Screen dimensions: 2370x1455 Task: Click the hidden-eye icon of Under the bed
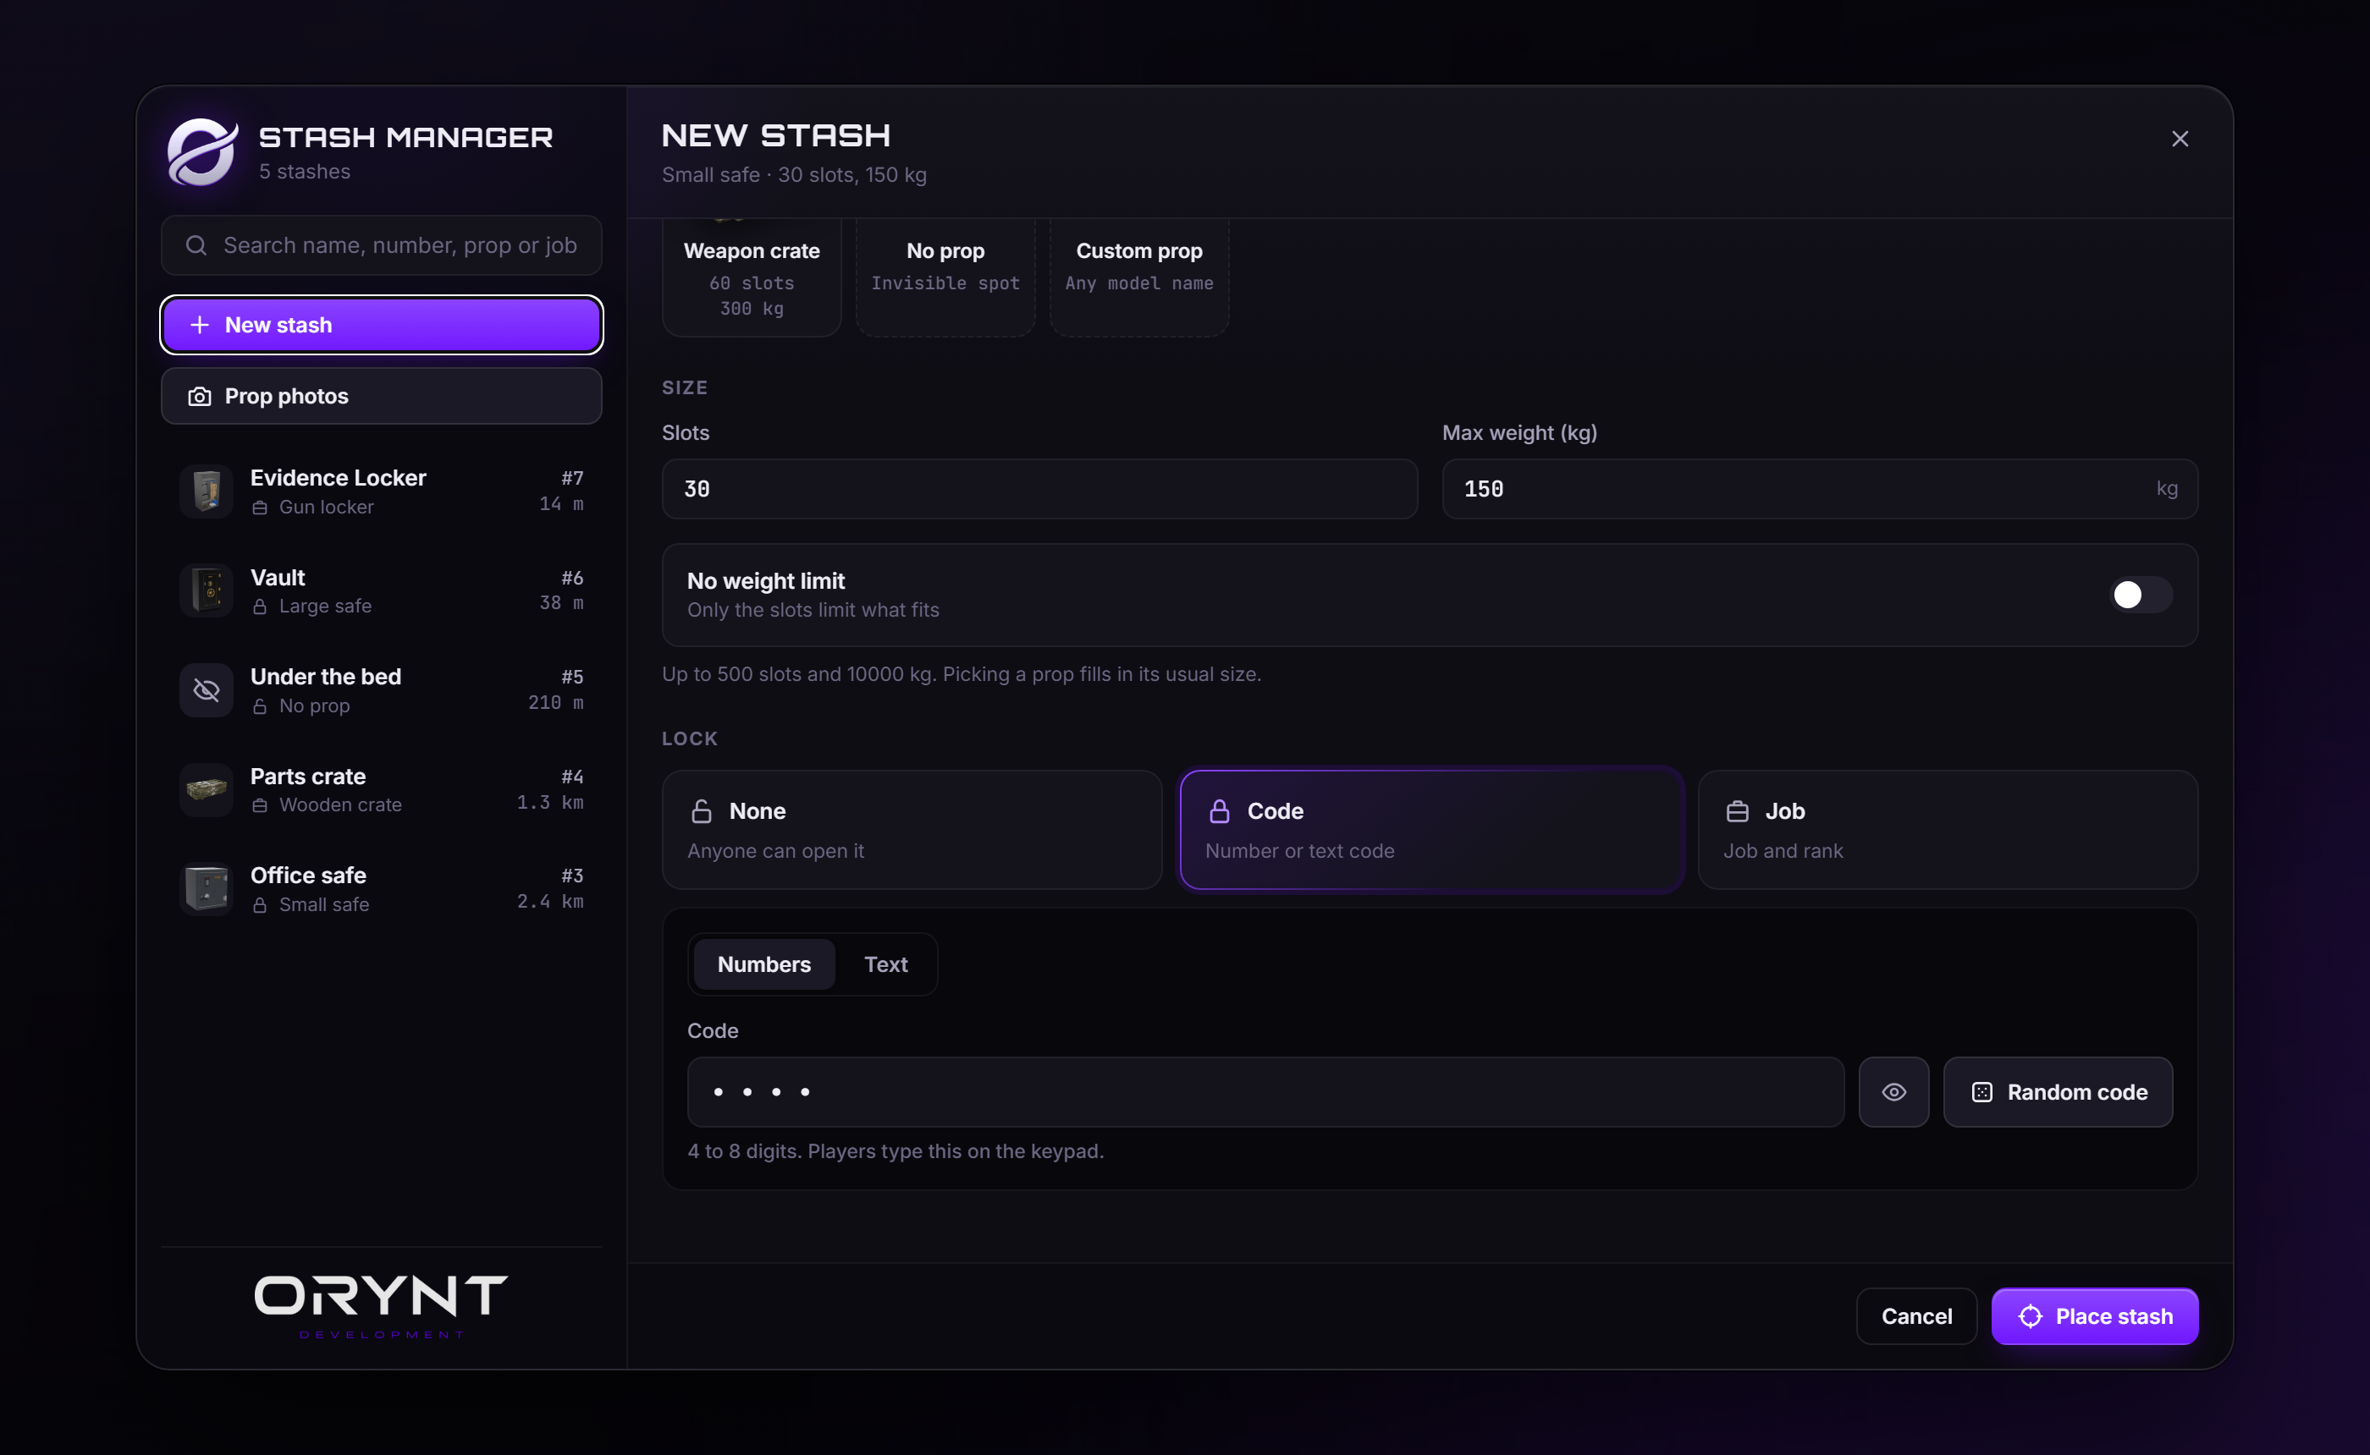(x=206, y=690)
